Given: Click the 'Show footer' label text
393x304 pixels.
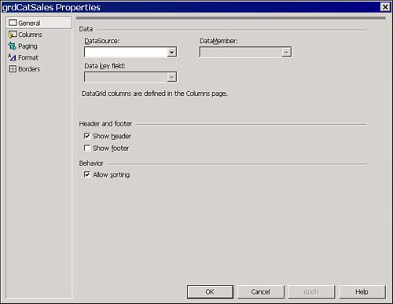Looking at the screenshot, I should pyautogui.click(x=111, y=148).
